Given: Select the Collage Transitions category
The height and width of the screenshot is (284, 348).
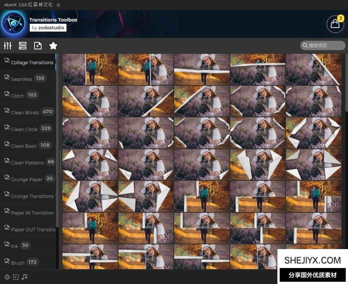Looking at the screenshot, I should coord(32,62).
